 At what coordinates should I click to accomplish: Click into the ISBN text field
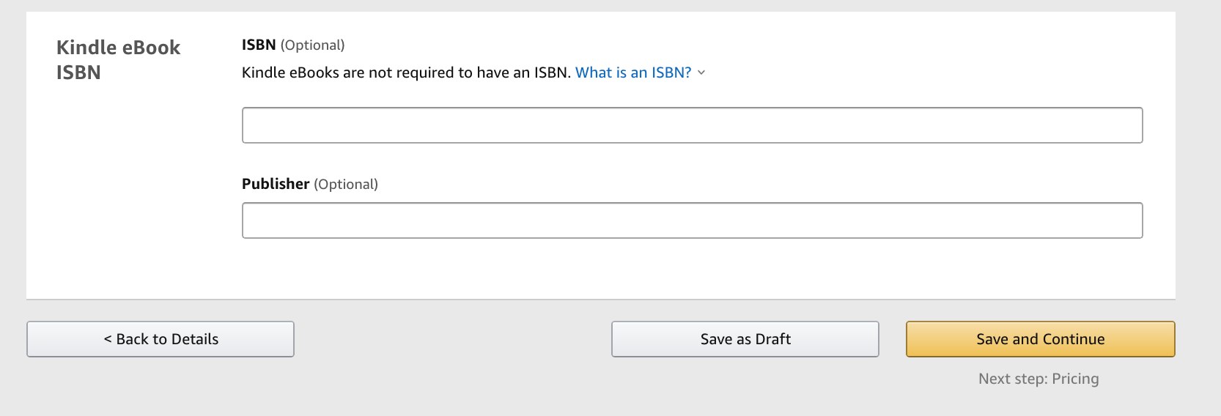[692, 125]
